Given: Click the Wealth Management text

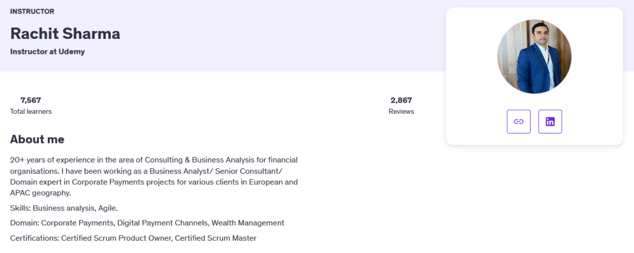Looking at the screenshot, I should point(248,223).
